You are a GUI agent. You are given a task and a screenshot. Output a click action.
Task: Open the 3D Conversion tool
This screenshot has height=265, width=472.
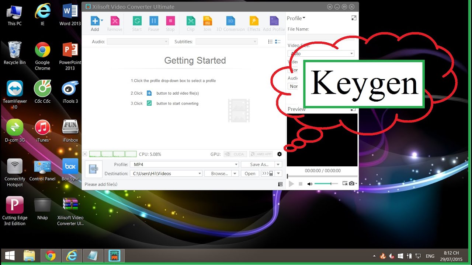[230, 21]
